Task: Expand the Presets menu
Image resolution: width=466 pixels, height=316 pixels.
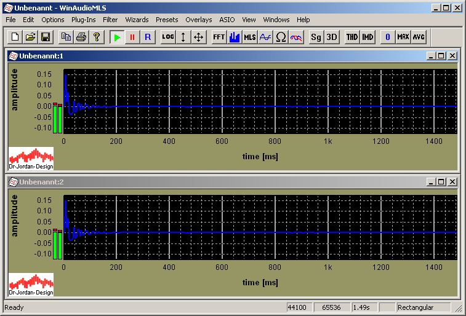Action: click(x=167, y=20)
